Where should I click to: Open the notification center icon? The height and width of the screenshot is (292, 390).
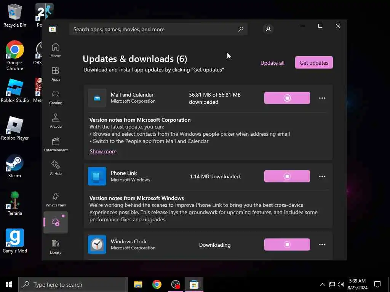click(377, 284)
